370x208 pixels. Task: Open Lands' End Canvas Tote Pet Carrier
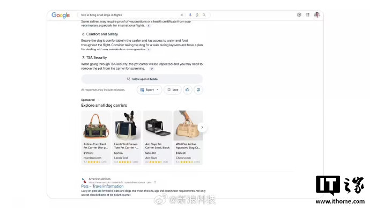(x=127, y=137)
